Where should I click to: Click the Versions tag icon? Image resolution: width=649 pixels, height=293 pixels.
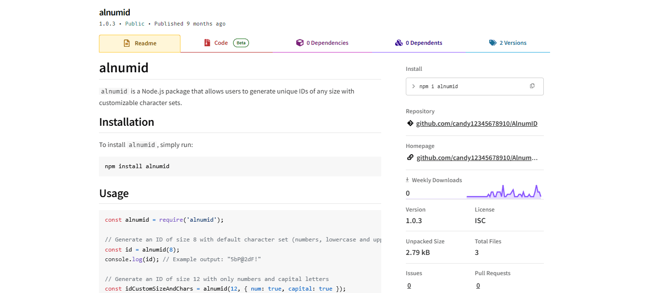(493, 43)
